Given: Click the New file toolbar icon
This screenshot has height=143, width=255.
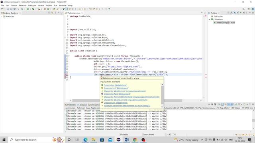Looking at the screenshot, I should [2, 9].
